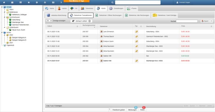
Task: Click the Export button
Action: [205, 21]
